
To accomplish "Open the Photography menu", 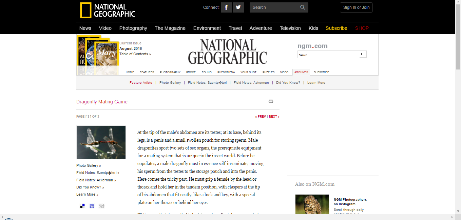I will (x=133, y=28).
